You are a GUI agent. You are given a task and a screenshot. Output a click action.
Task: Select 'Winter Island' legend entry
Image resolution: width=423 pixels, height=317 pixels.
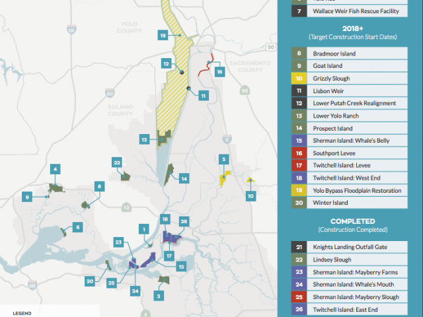click(x=350, y=203)
